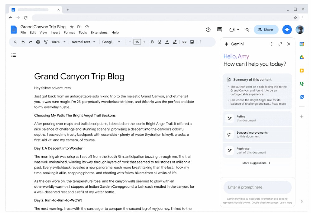Toggle bold formatting

pyautogui.click(x=152, y=42)
